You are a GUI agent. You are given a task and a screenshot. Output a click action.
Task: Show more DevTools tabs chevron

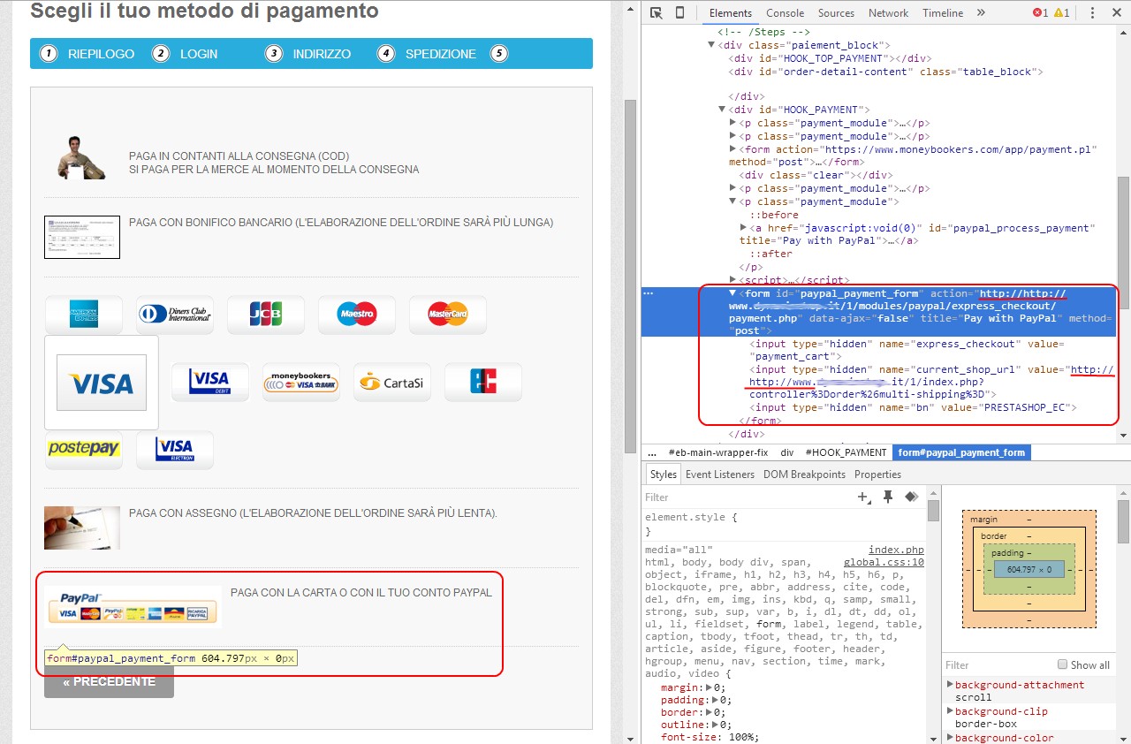click(981, 13)
